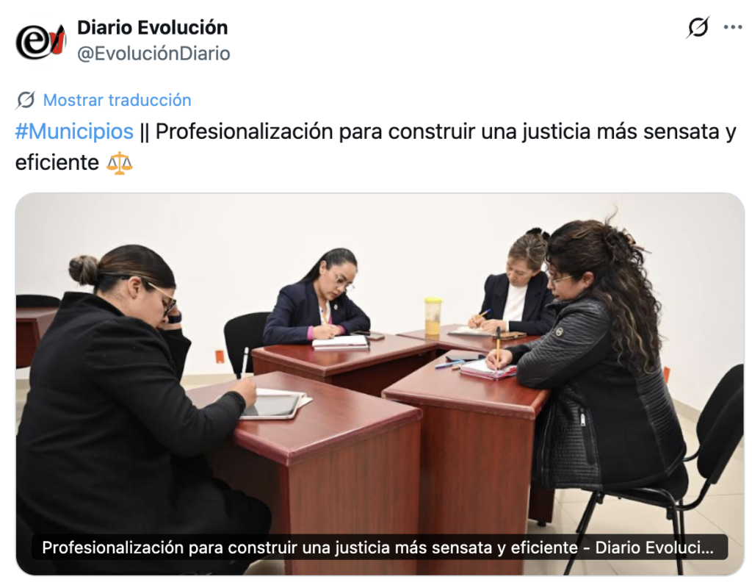Click the yellow tumbler in the photo
The width and height of the screenshot is (752, 585).
(x=433, y=316)
